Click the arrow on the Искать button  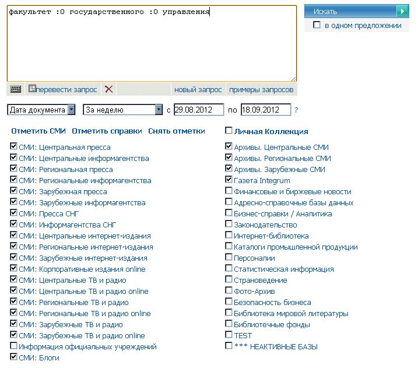click(402, 12)
